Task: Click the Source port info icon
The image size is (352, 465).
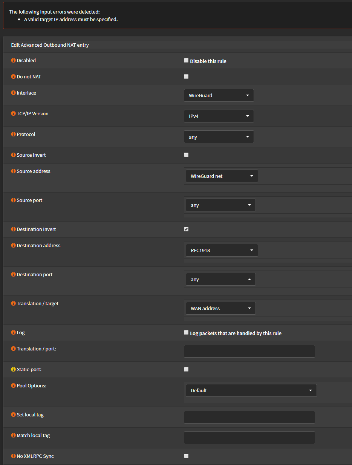Action: (12, 200)
